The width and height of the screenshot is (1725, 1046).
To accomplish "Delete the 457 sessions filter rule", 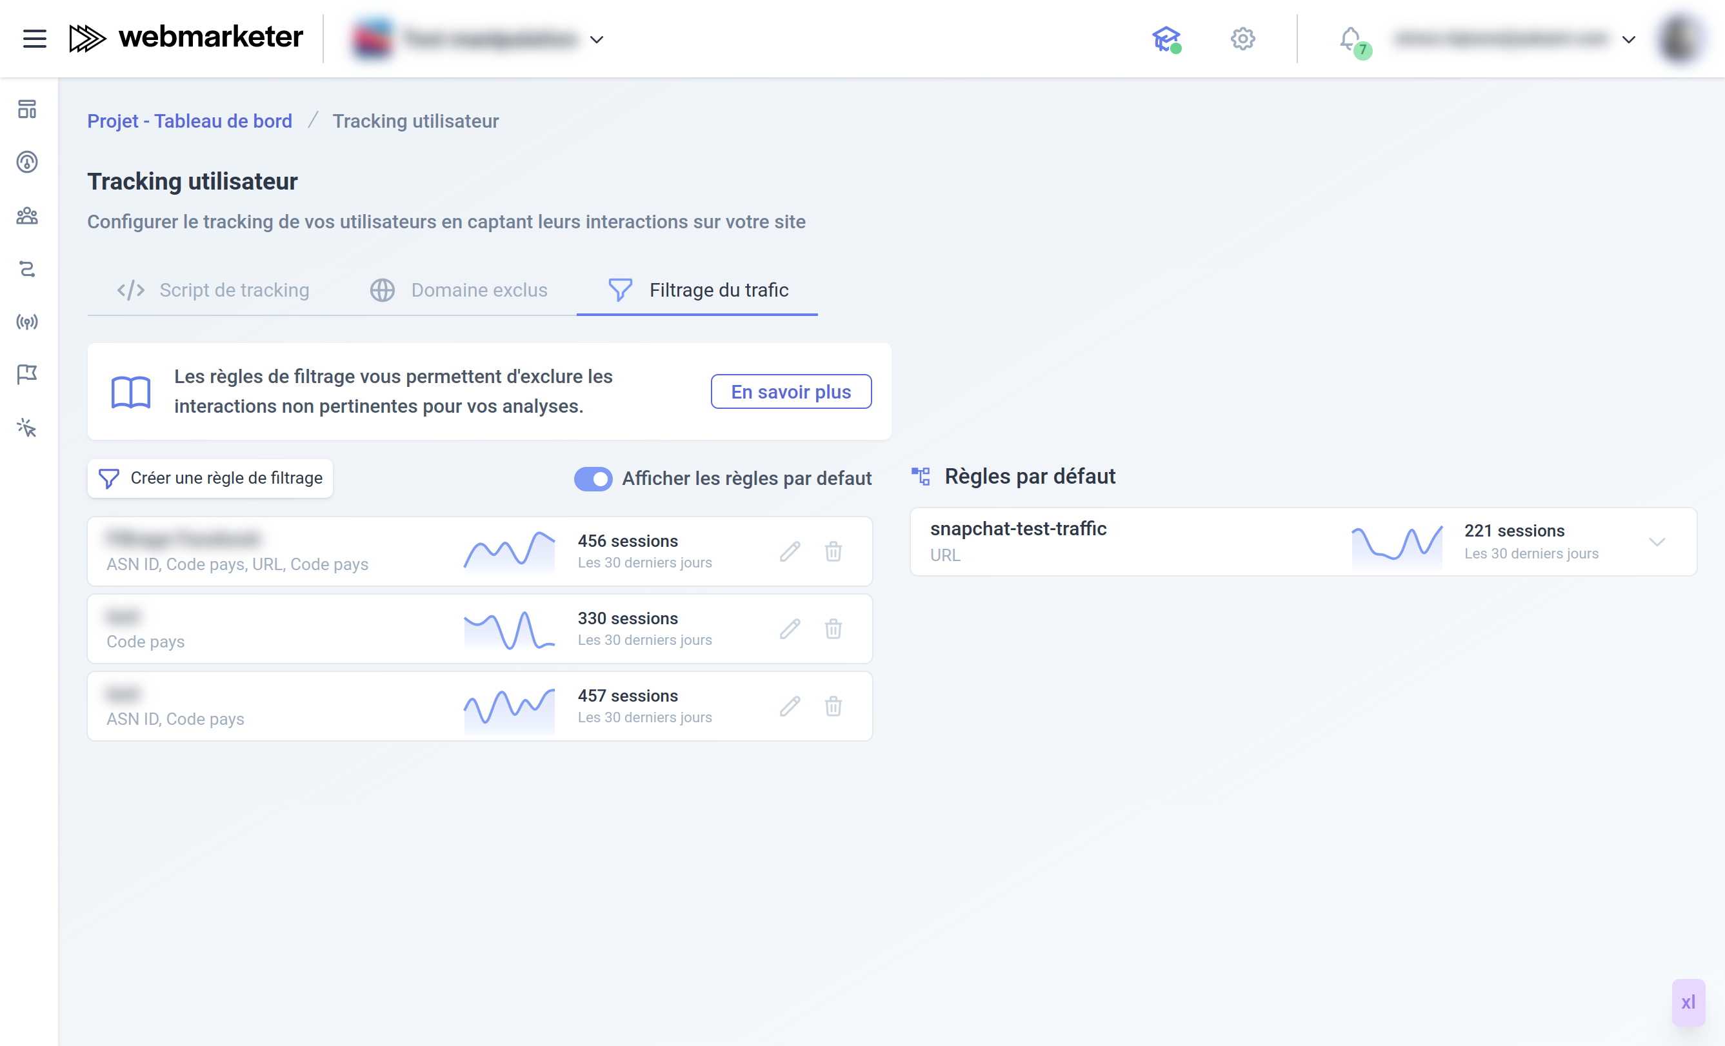I will point(833,706).
